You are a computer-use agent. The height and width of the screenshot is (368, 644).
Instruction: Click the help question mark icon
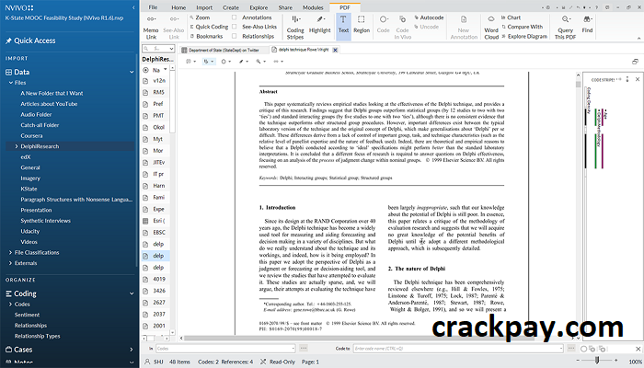coord(597,7)
